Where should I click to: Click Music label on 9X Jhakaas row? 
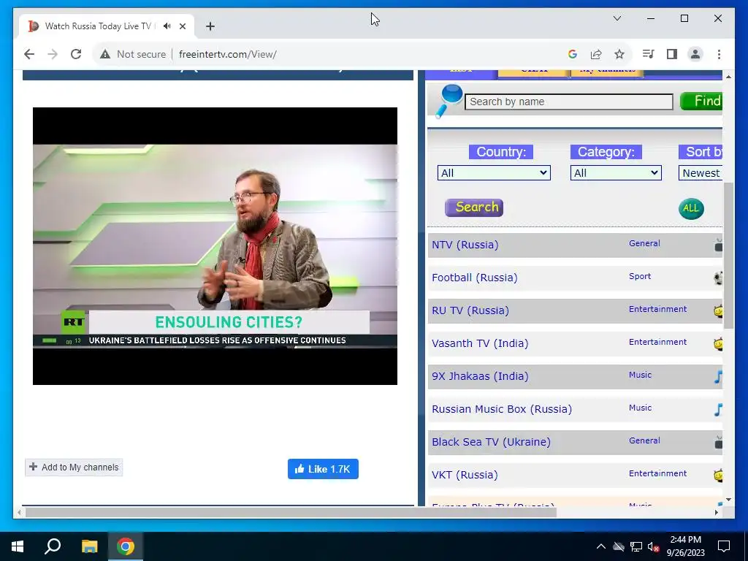tap(640, 375)
